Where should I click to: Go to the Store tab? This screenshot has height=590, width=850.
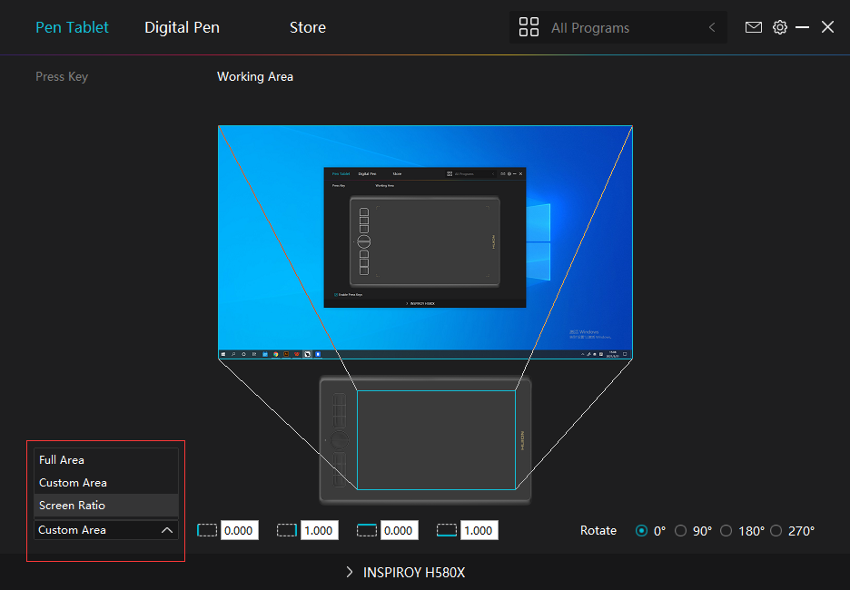pyautogui.click(x=307, y=27)
